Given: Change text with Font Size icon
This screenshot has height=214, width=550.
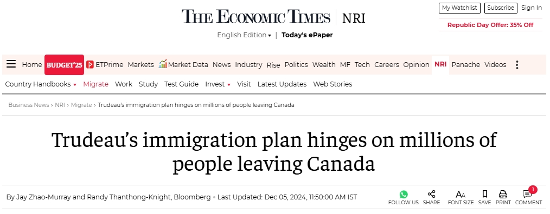Looking at the screenshot, I should click(461, 195).
